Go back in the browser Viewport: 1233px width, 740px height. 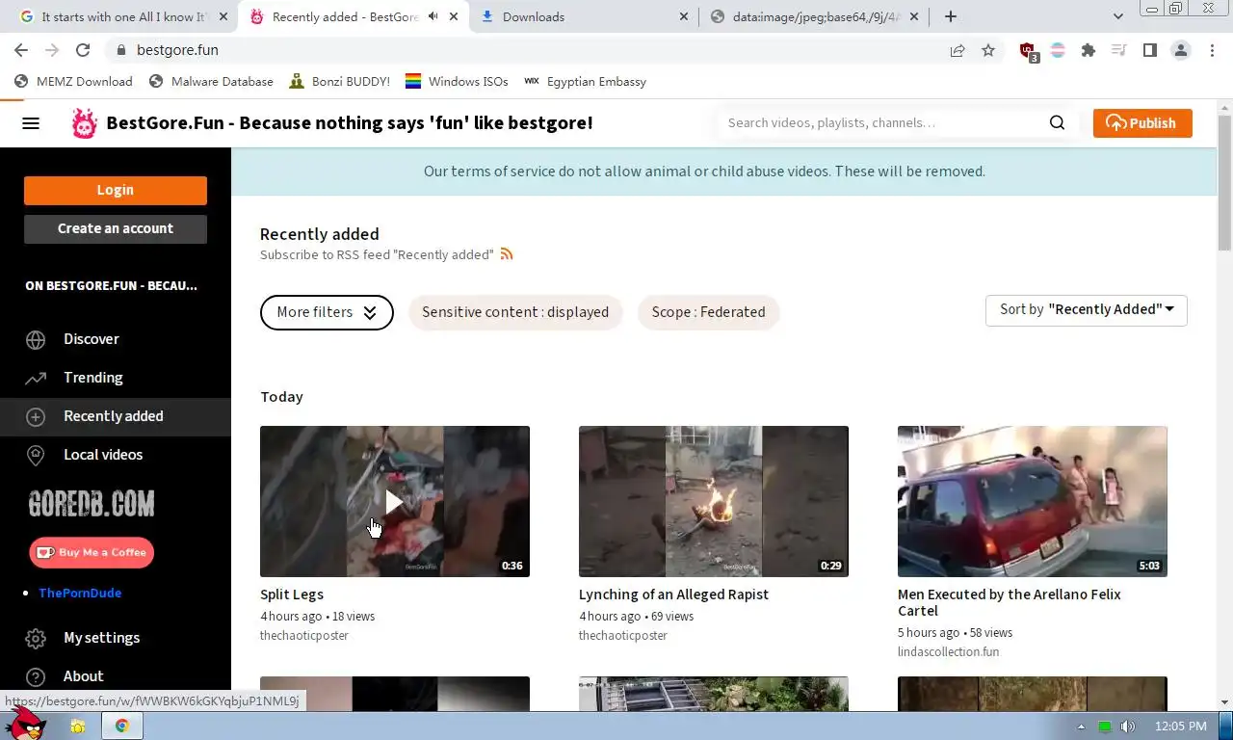[x=21, y=50]
